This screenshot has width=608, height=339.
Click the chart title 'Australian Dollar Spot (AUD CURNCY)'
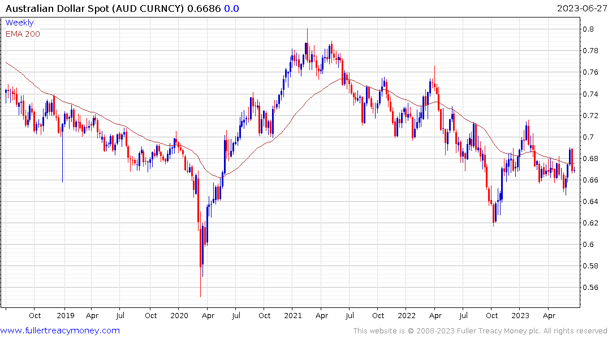click(94, 8)
